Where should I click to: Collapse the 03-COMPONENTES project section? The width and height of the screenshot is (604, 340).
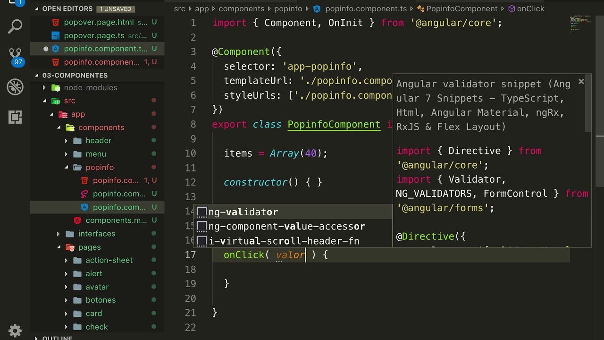click(37, 75)
